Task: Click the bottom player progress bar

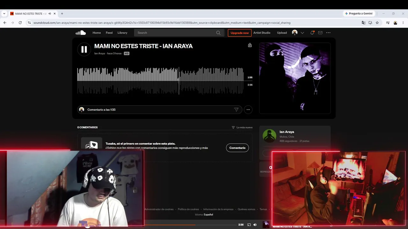Action: (x=190, y=225)
